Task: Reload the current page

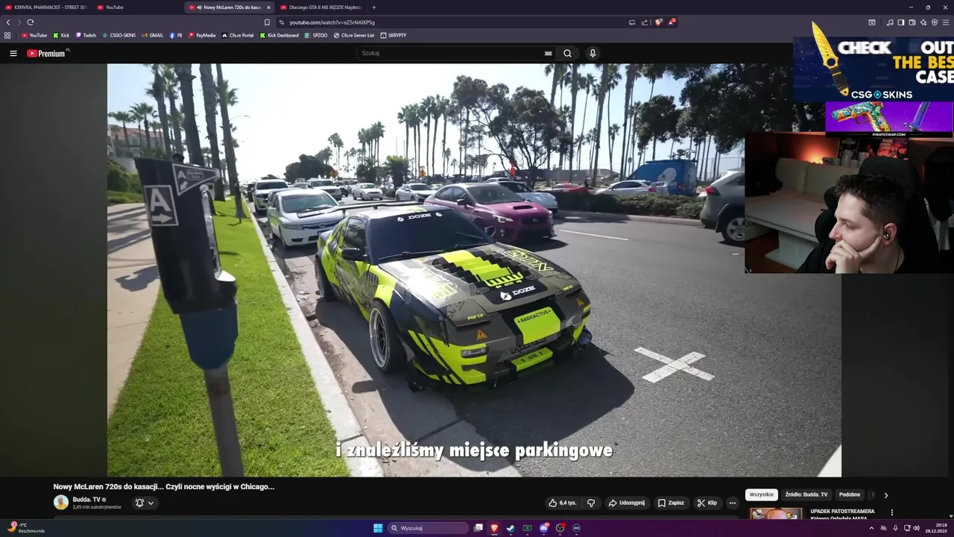Action: click(x=31, y=22)
